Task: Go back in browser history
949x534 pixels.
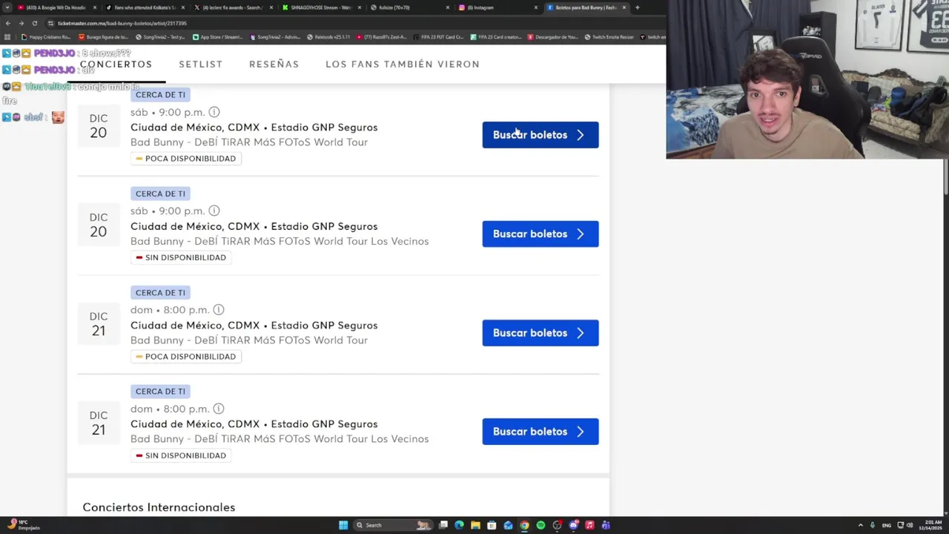Action: coord(8,23)
